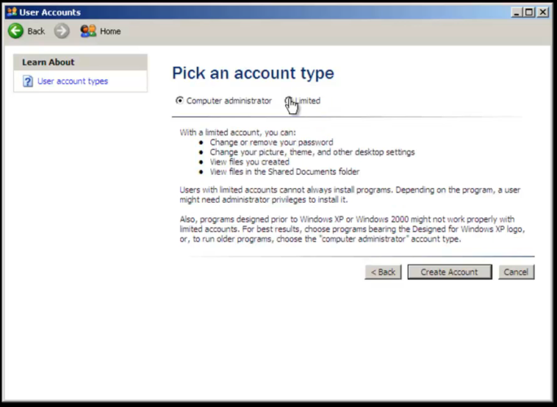This screenshot has width=557, height=407.
Task: Go to previous step with < Back button
Action: tap(383, 272)
